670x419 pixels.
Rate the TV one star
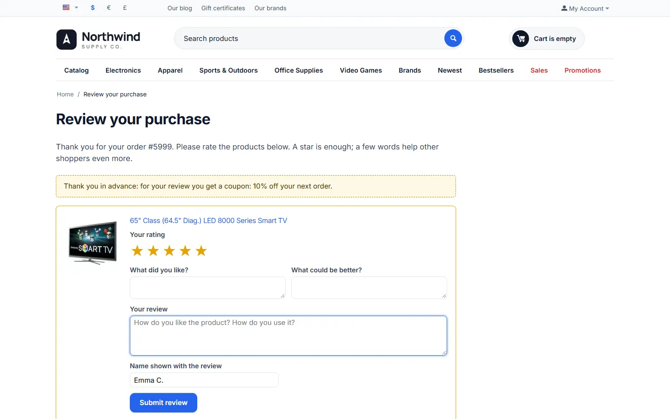(137, 251)
